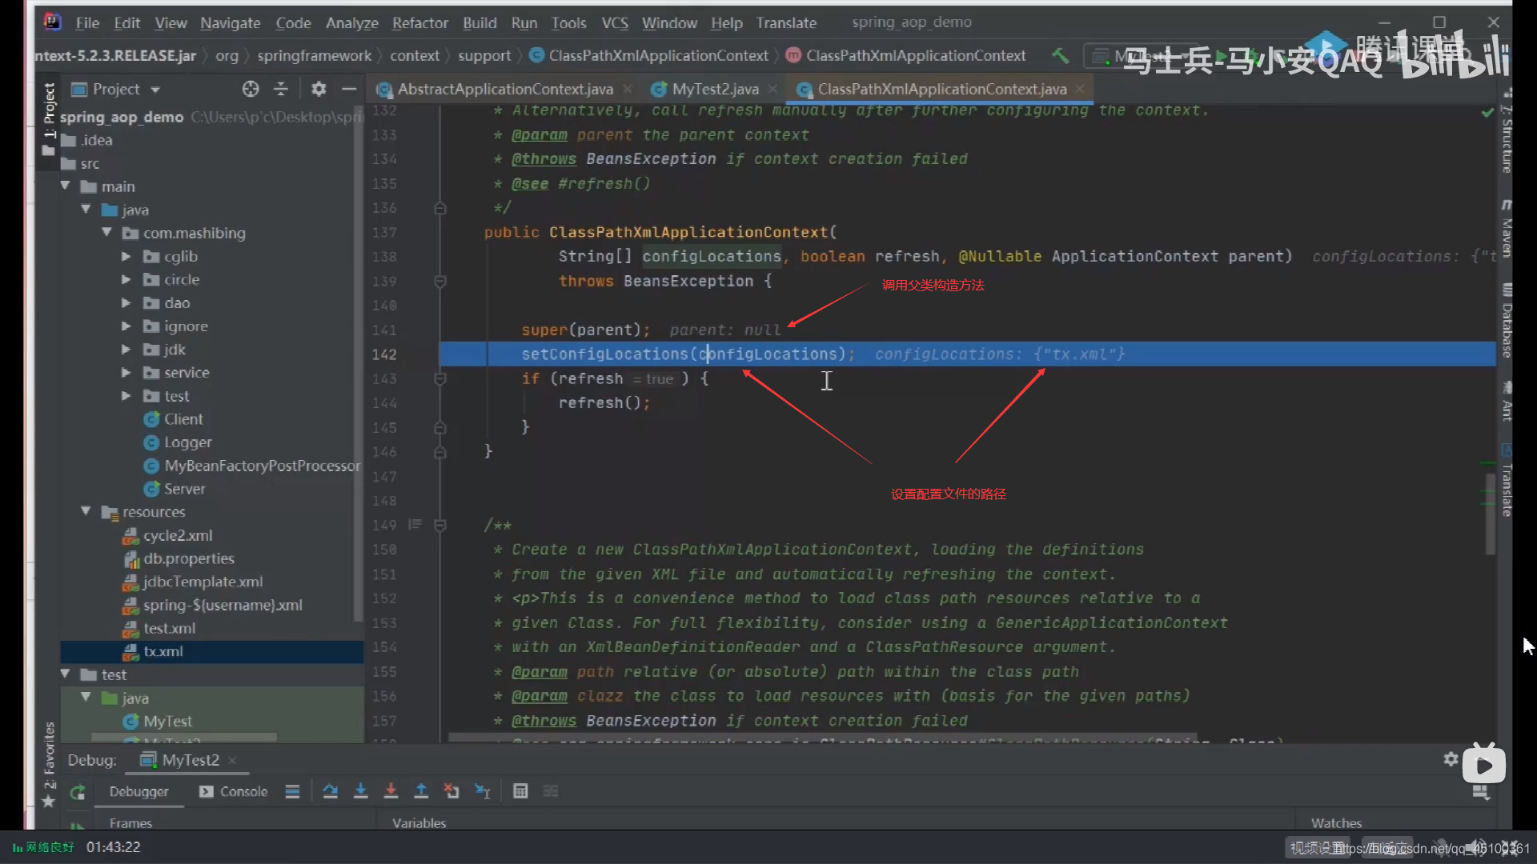1537x864 pixels.
Task: Close the MyTest2 debug session tab
Action: (x=232, y=760)
